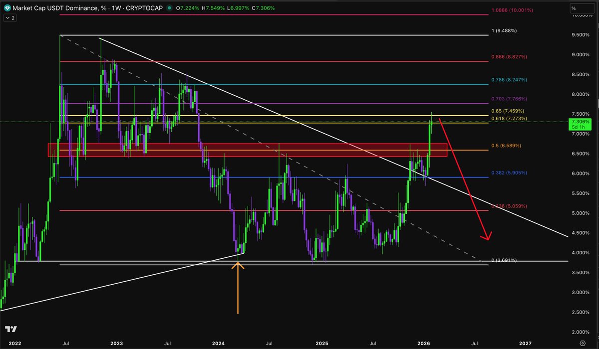
Task: Click the Fib label 0.703 (7.766%)
Action: [x=509, y=99]
